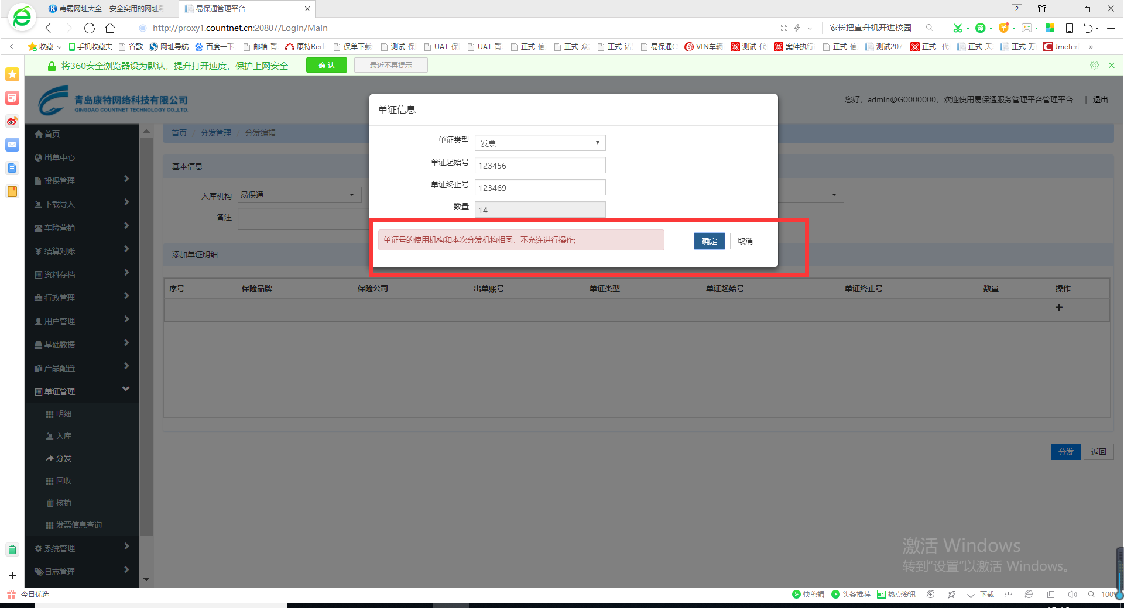This screenshot has width=1124, height=608.
Task: Click the browser back arrow
Action: pyautogui.click(x=49, y=28)
